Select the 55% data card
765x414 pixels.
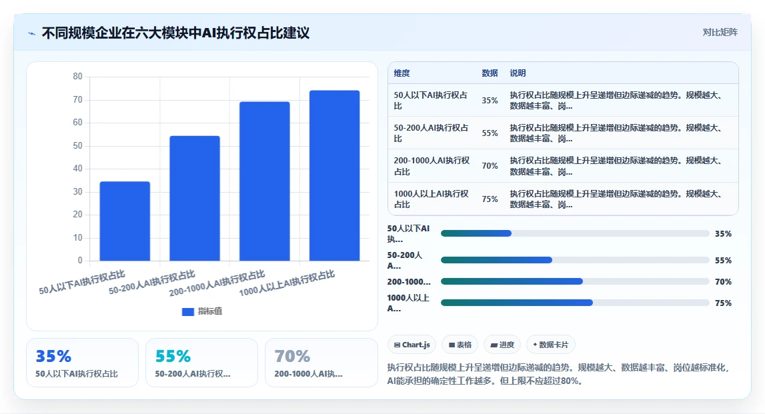point(201,363)
